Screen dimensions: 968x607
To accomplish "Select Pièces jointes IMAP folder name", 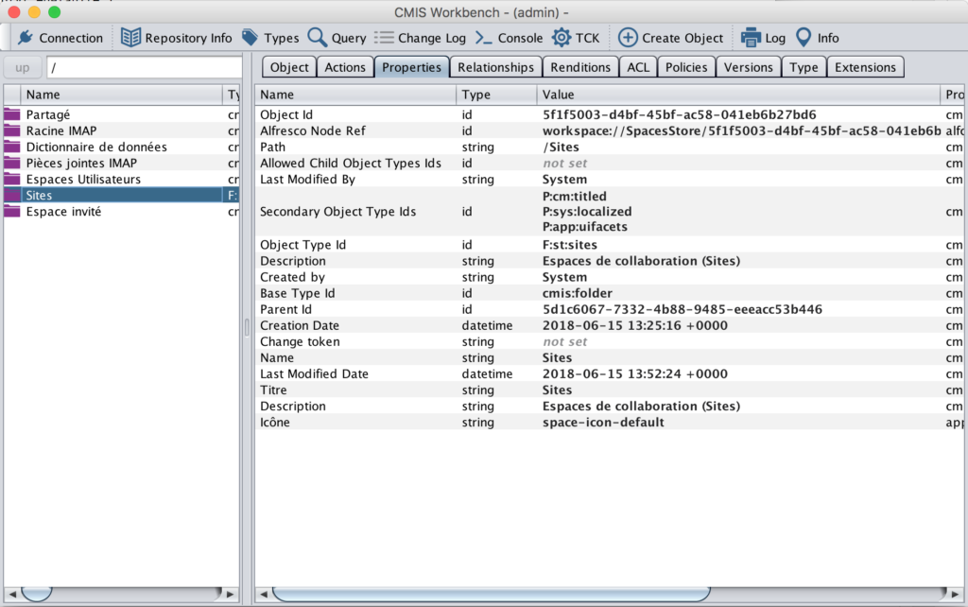I will (x=81, y=163).
